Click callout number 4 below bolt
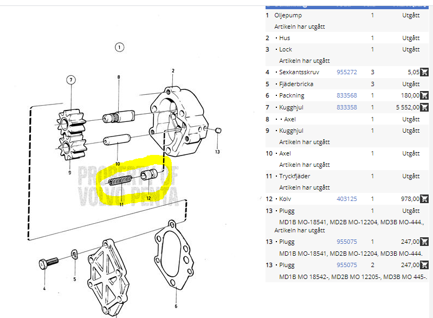 [44, 288]
